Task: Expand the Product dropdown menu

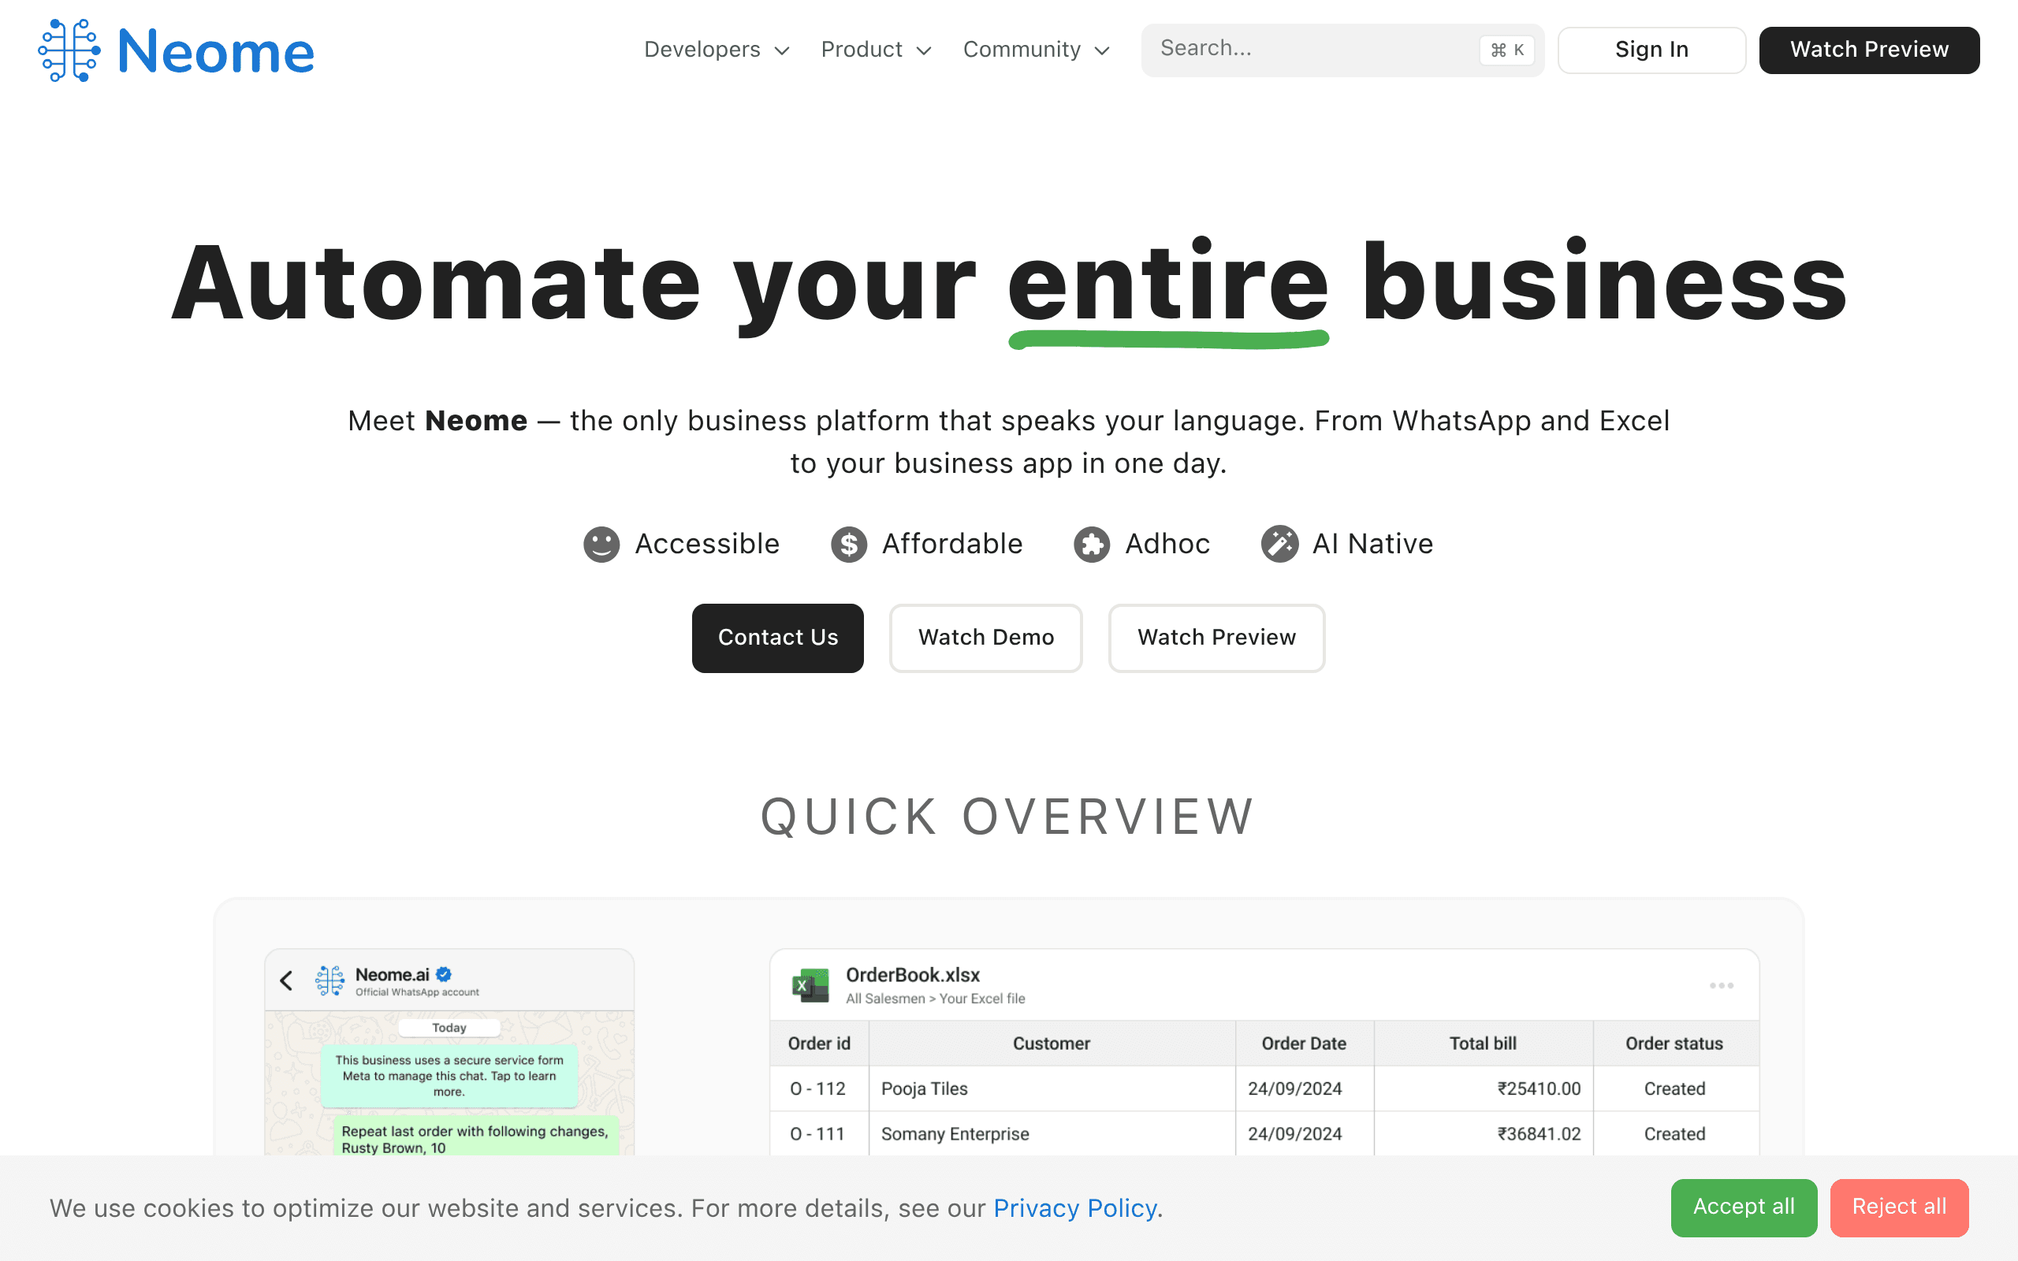Action: [x=876, y=50]
